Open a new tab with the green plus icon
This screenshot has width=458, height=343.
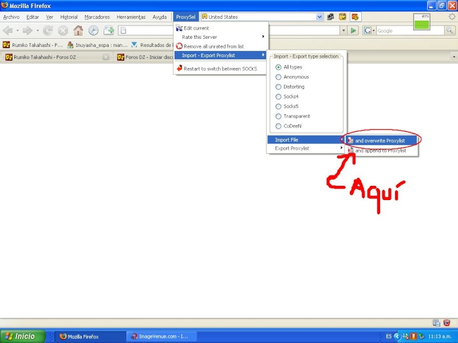click(x=109, y=30)
